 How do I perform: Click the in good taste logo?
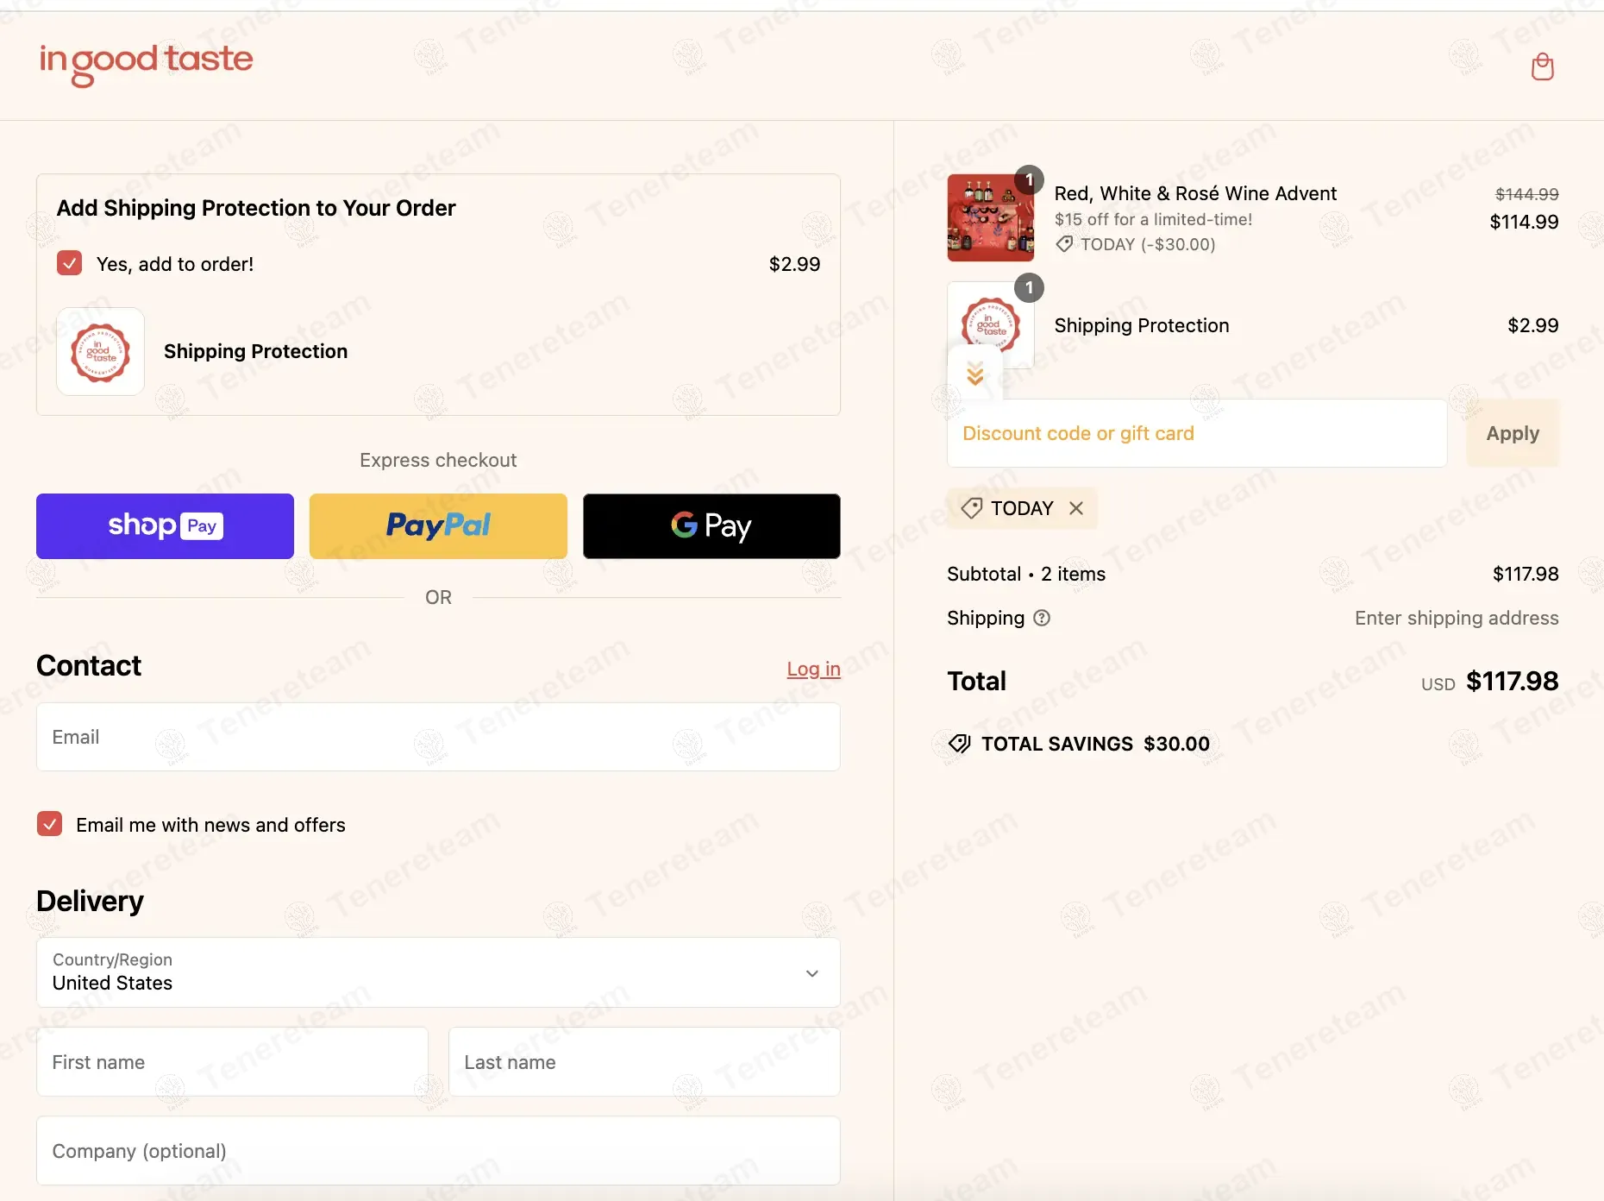click(x=146, y=63)
